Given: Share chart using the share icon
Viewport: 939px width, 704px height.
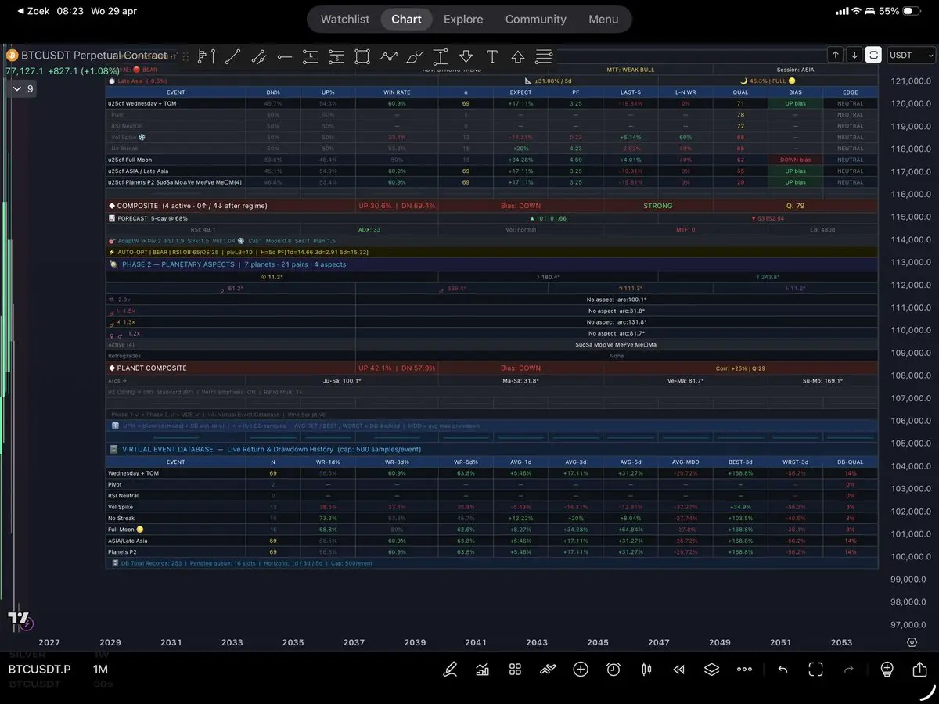Looking at the screenshot, I should point(919,670).
